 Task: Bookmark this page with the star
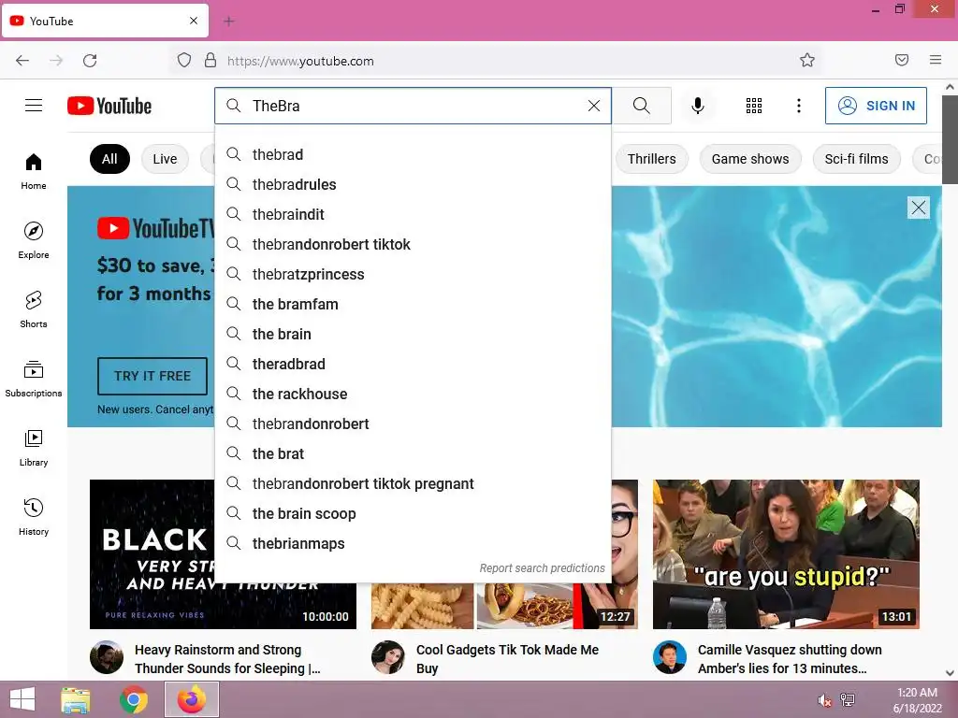pyautogui.click(x=807, y=60)
